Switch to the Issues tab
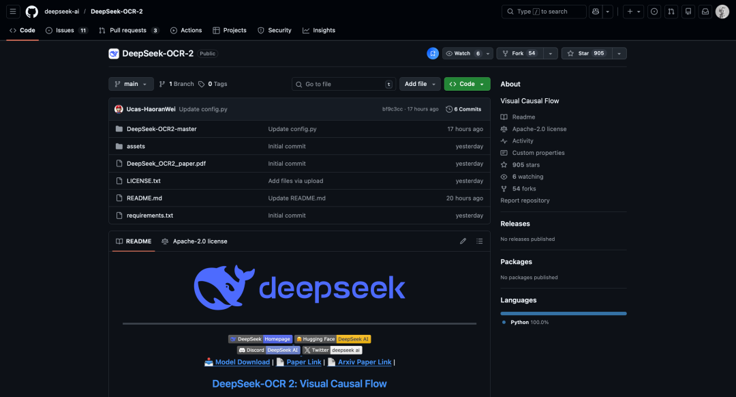This screenshot has width=736, height=397. coord(67,30)
